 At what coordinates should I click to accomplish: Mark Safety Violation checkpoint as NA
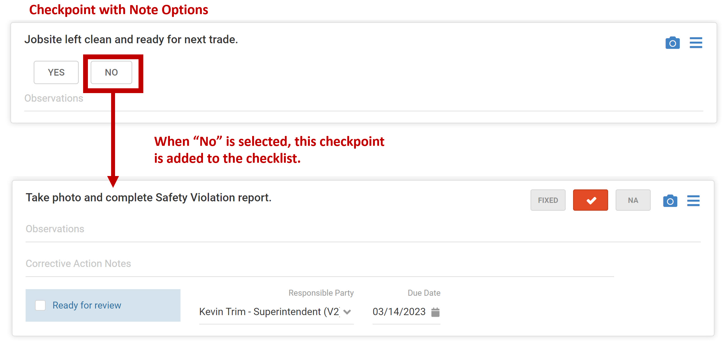[x=633, y=200]
